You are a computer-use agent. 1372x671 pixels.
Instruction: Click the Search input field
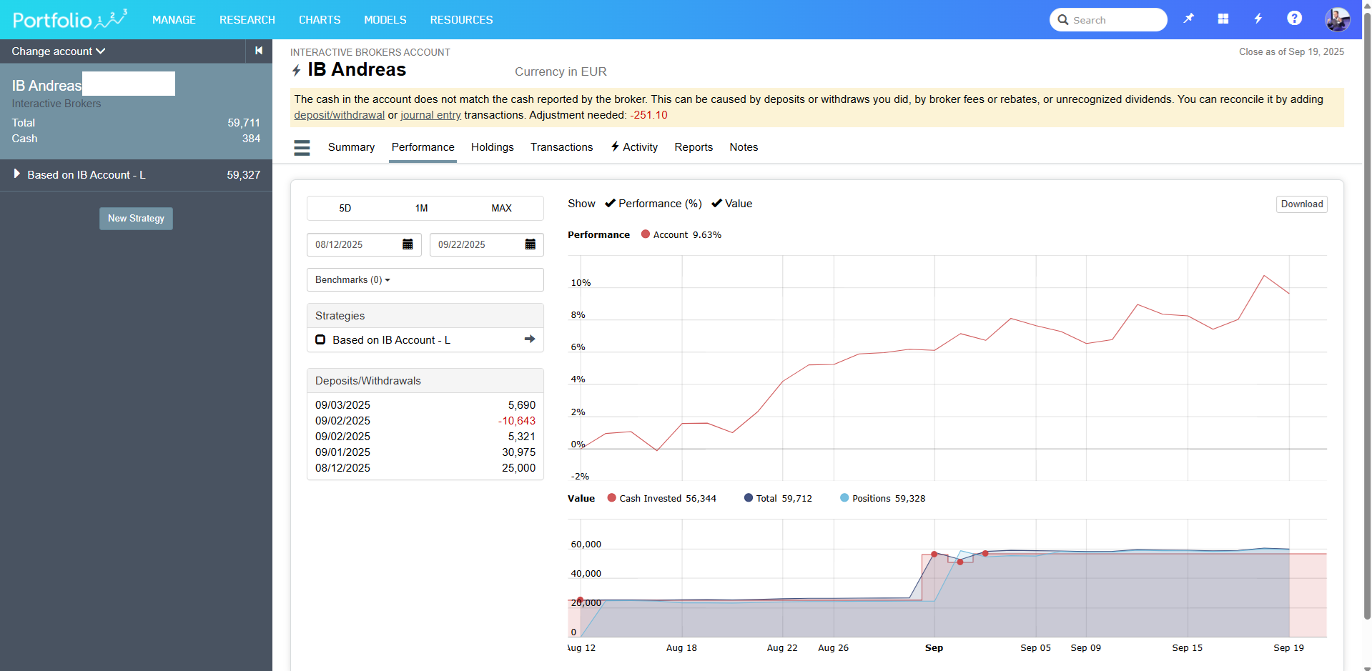[1108, 20]
